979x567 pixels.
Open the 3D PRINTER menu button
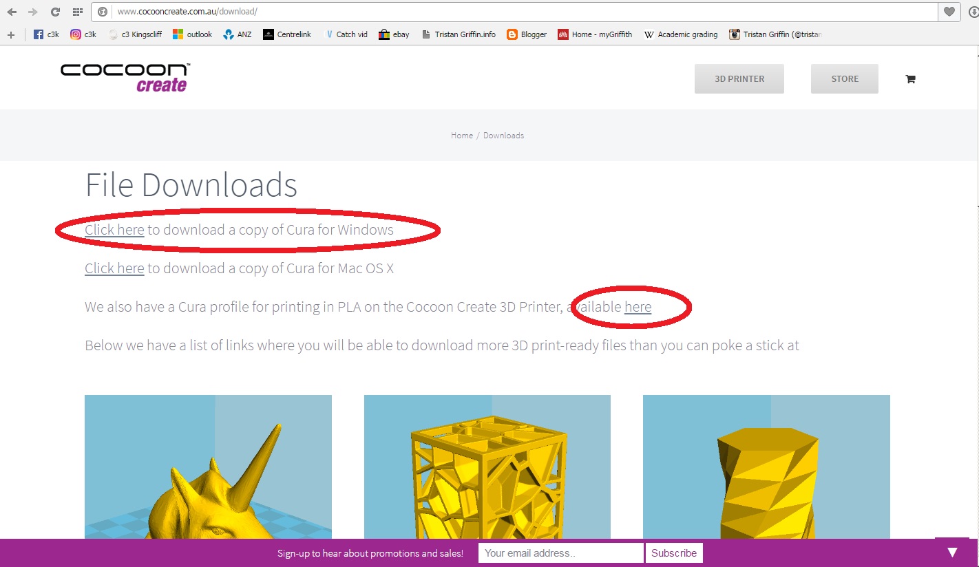click(739, 79)
